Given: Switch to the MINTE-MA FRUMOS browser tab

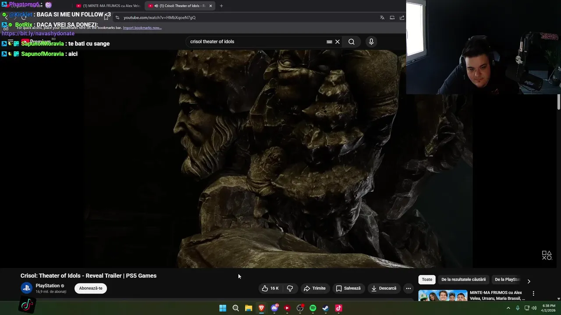Looking at the screenshot, I should point(108,6).
